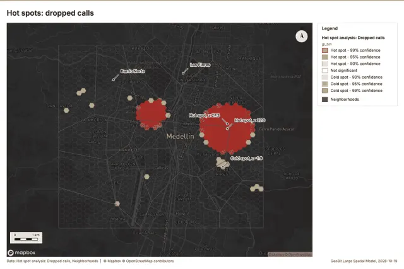Click the 'BUENOS AIRES' district label
This screenshot has height=269, width=404.
pos(222,172)
